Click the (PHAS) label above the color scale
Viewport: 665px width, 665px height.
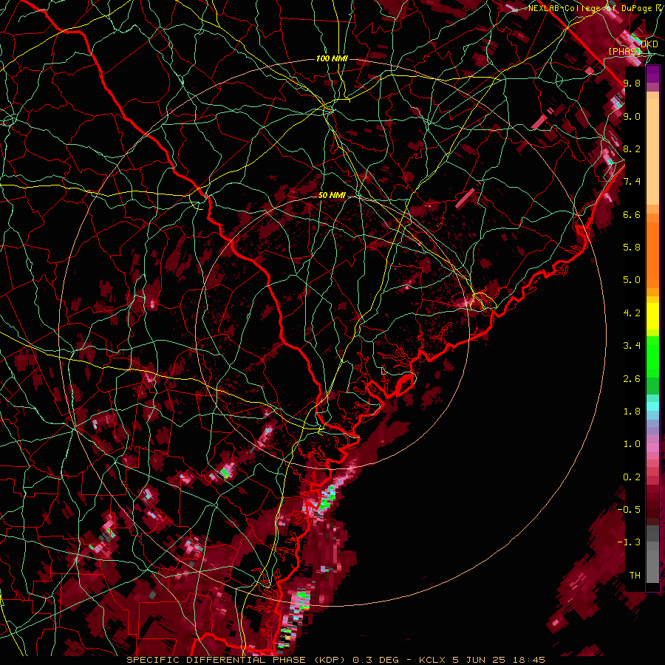(x=624, y=52)
